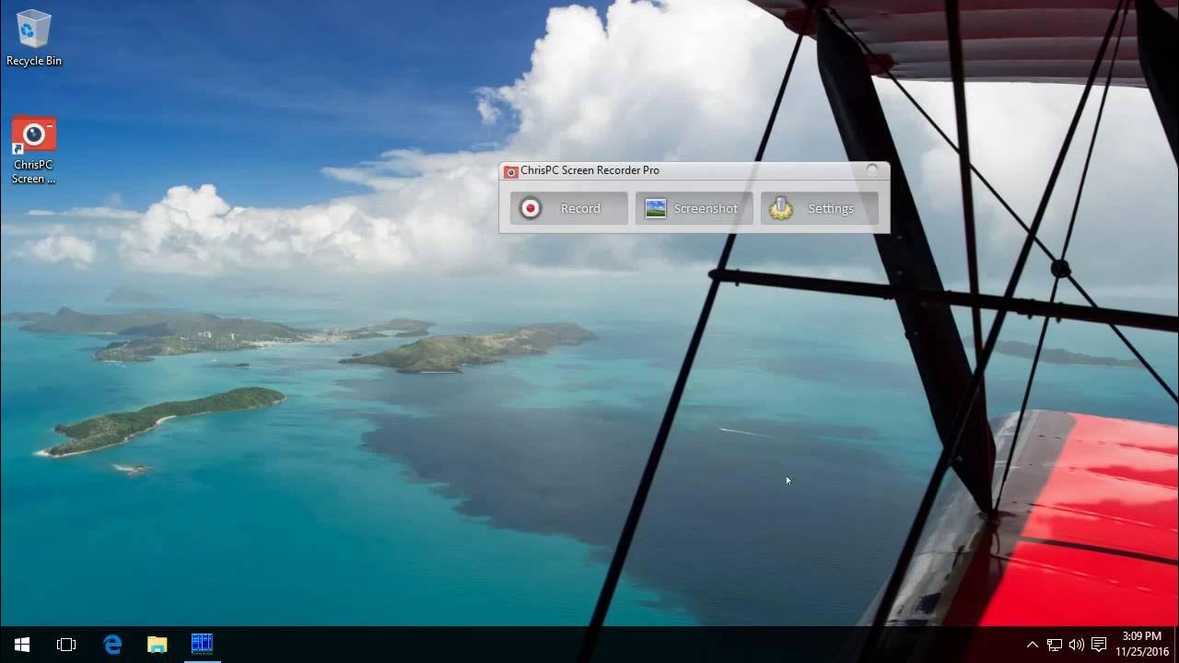Open the Action Center notifications icon
1179x663 pixels.
click(1099, 645)
